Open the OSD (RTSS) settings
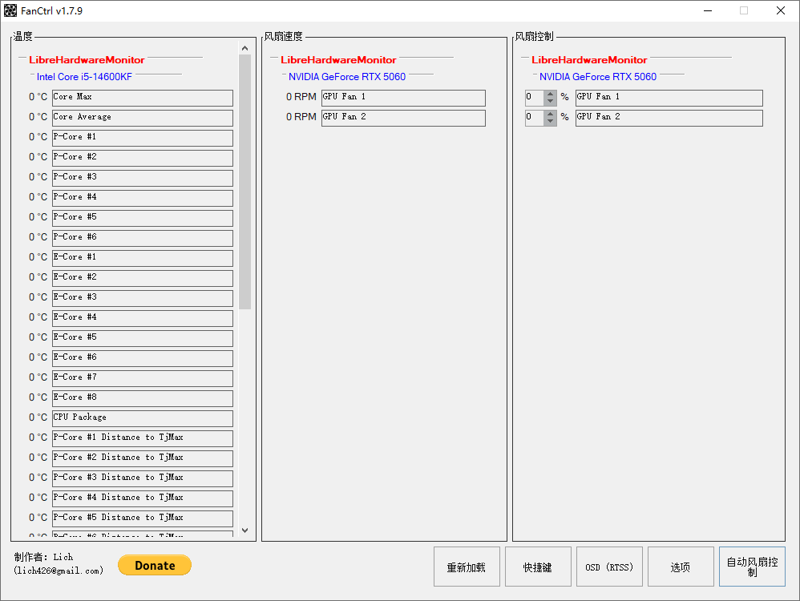 point(608,567)
